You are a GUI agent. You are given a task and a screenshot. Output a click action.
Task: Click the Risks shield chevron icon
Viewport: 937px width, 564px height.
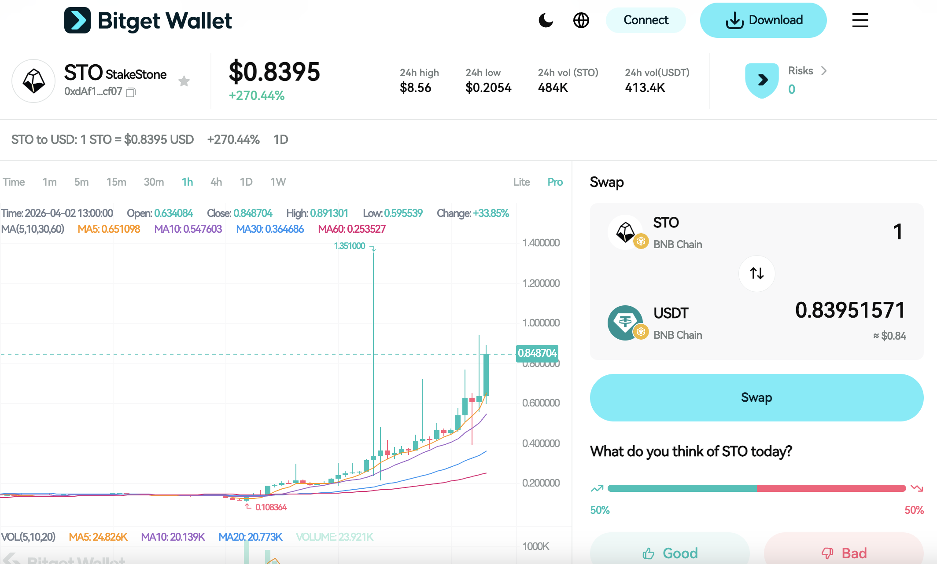(x=824, y=71)
